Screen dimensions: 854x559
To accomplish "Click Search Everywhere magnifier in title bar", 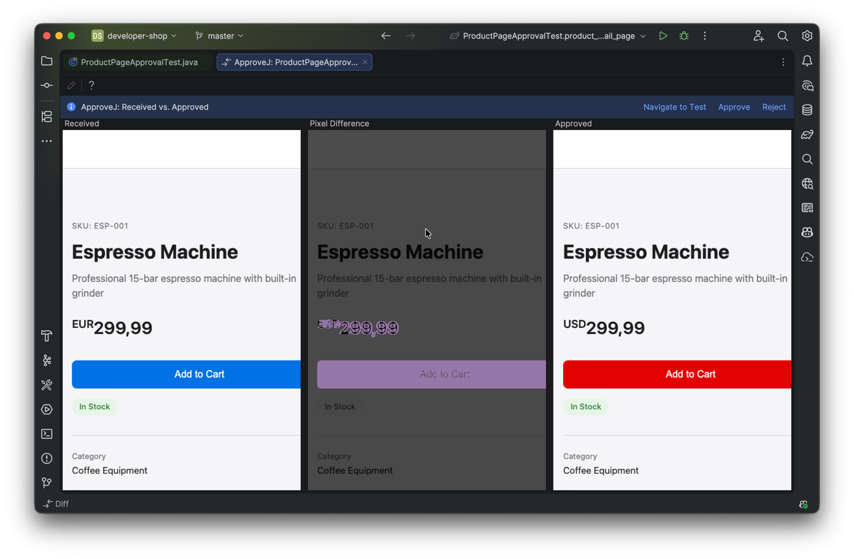I will click(783, 36).
